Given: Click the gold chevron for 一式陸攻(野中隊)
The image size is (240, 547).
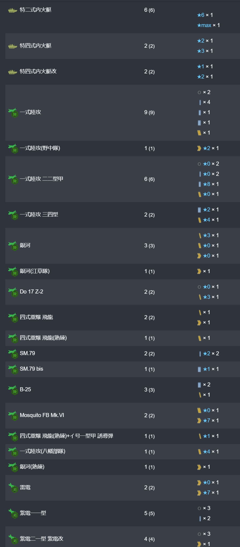Looking at the screenshot, I should [199, 148].
